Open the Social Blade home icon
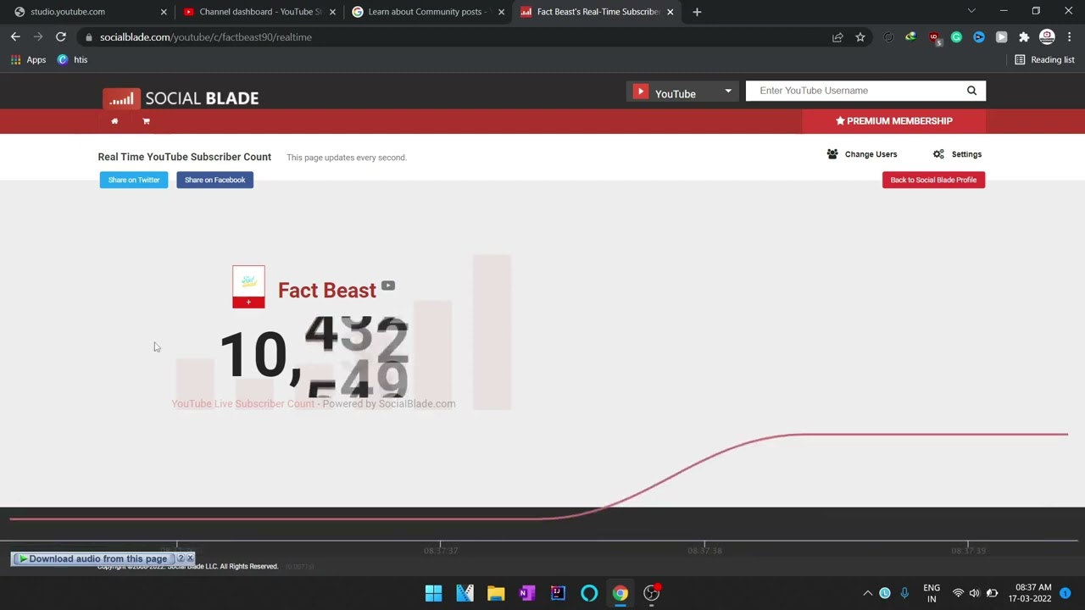This screenshot has width=1085, height=610. click(x=114, y=121)
